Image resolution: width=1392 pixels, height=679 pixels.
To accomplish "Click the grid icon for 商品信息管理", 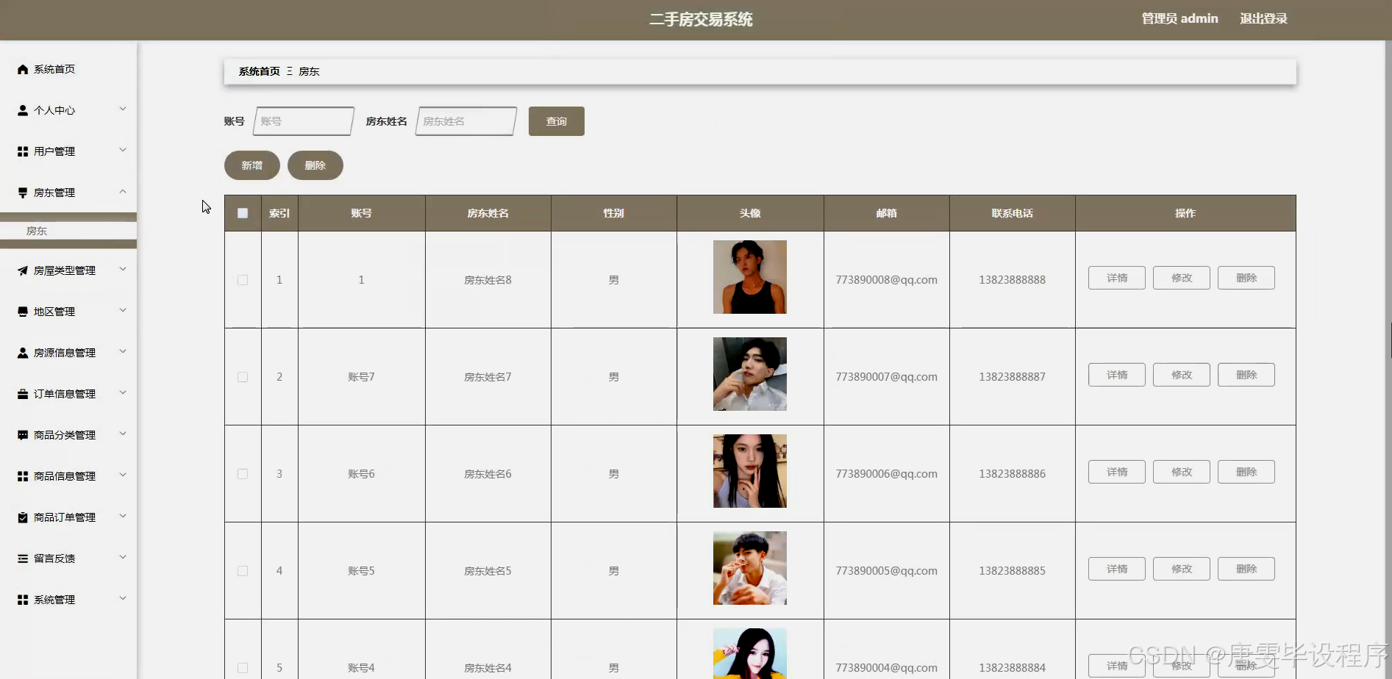I will point(23,476).
